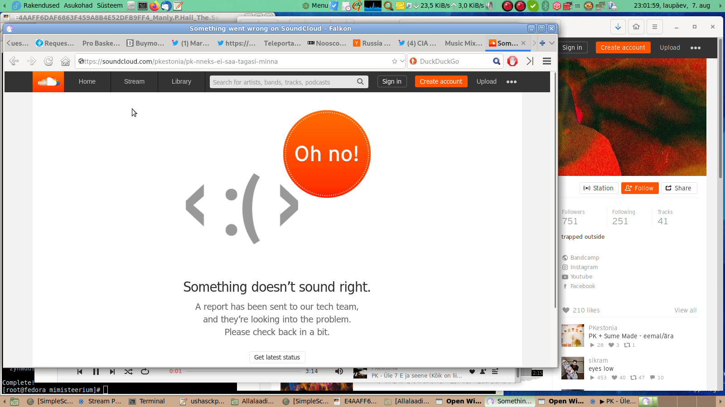Close the SoundCloud 'Som...' tab
The image size is (725, 407).
[523, 43]
